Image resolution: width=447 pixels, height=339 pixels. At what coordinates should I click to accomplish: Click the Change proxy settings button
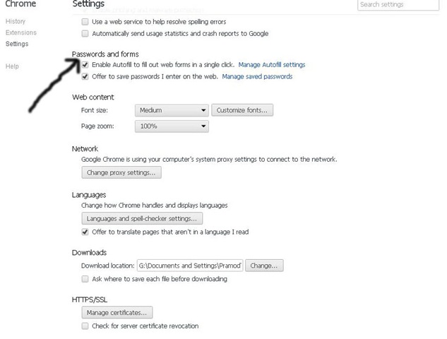(x=121, y=172)
